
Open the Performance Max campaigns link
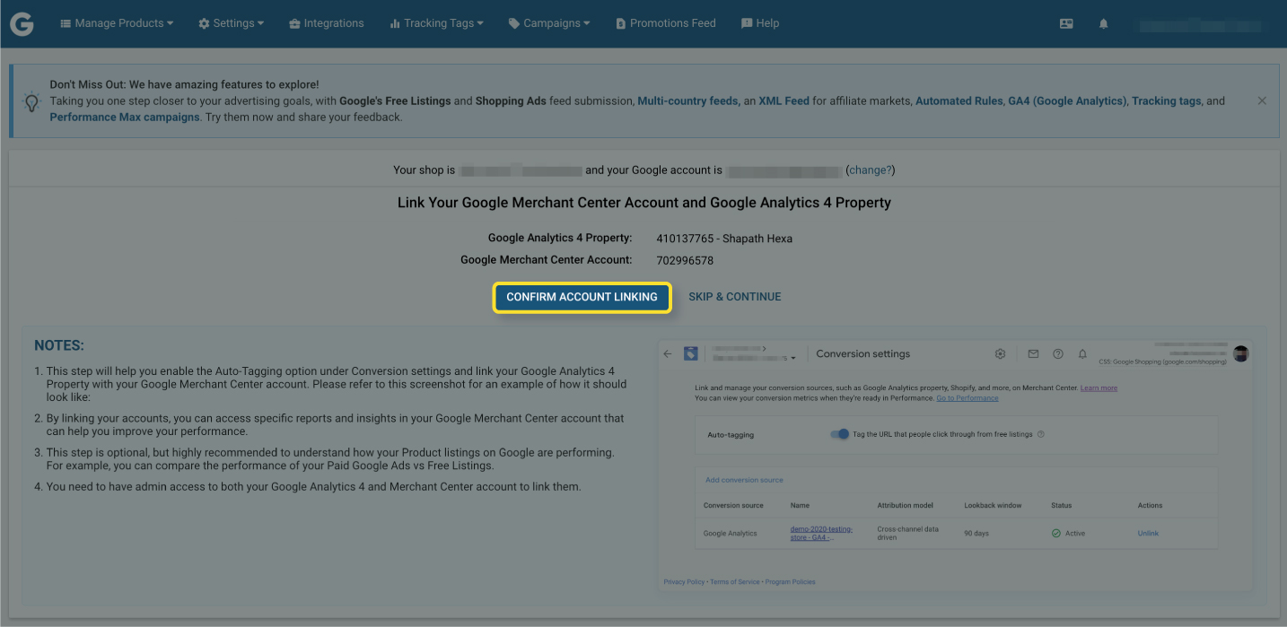(x=125, y=118)
